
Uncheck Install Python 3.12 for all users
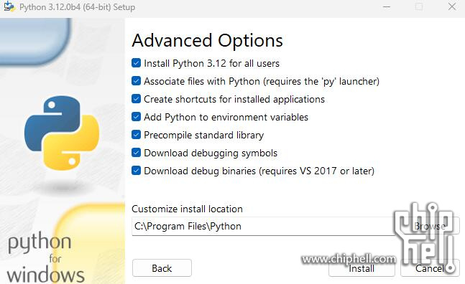[136, 63]
